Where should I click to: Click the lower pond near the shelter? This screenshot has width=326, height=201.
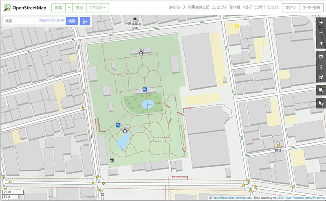123,142
